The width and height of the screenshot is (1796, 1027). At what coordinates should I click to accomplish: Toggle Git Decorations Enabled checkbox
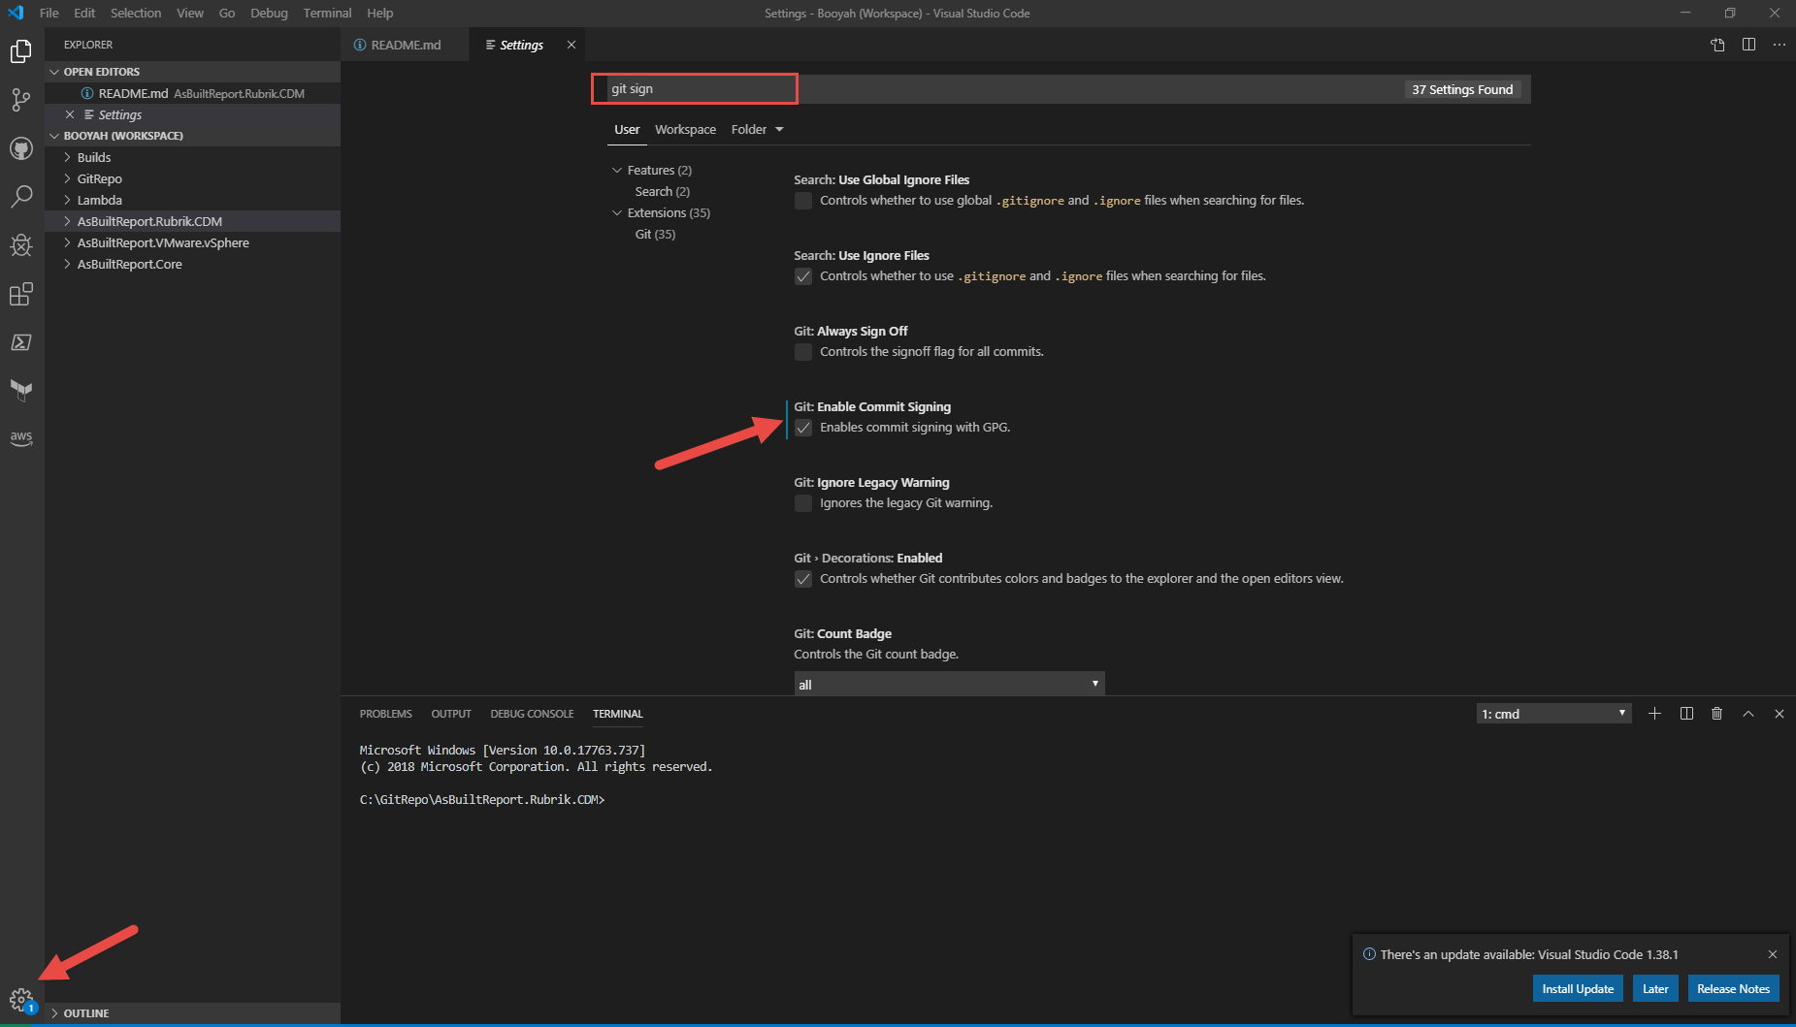pyautogui.click(x=803, y=579)
